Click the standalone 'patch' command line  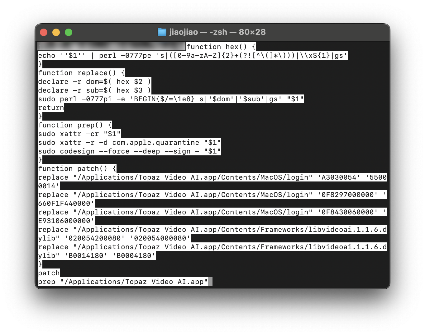(49, 273)
